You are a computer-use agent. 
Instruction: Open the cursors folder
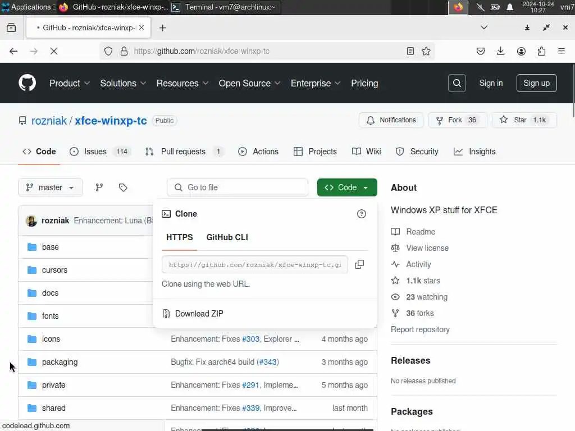[54, 270]
